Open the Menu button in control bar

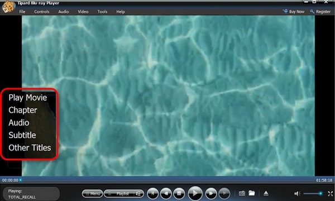tap(92, 194)
